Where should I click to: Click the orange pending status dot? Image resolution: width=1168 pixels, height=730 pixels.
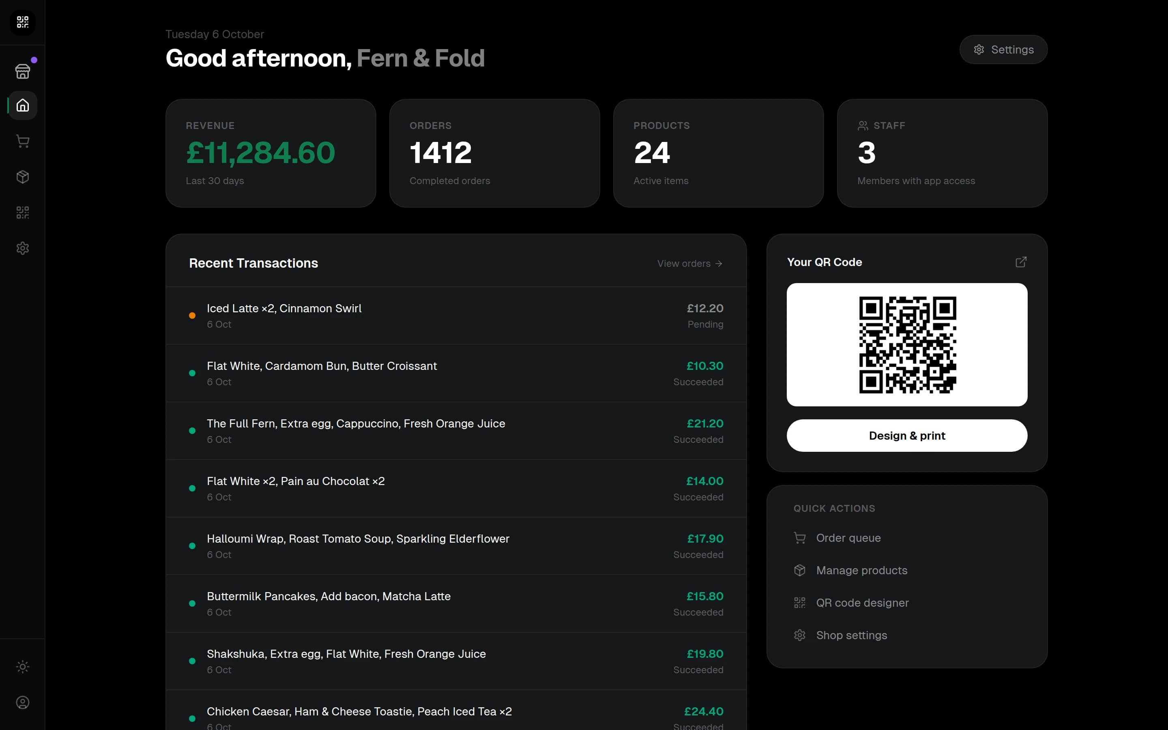(x=192, y=315)
